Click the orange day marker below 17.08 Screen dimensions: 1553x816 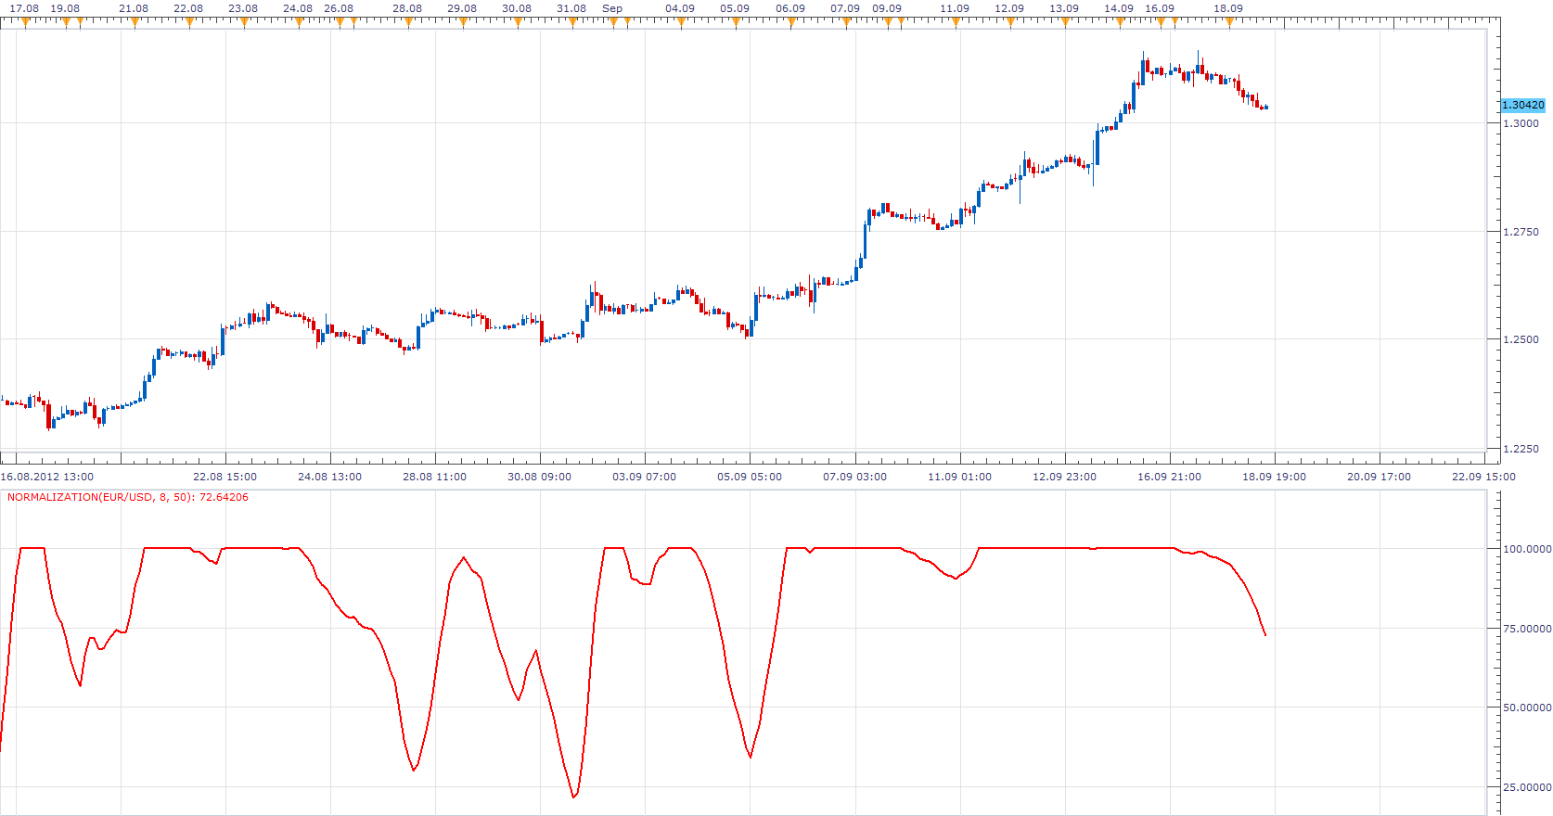click(25, 22)
